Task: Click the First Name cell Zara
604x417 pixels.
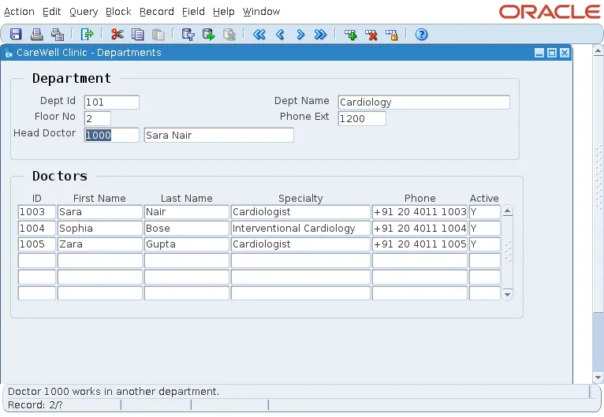Action: click(x=100, y=244)
